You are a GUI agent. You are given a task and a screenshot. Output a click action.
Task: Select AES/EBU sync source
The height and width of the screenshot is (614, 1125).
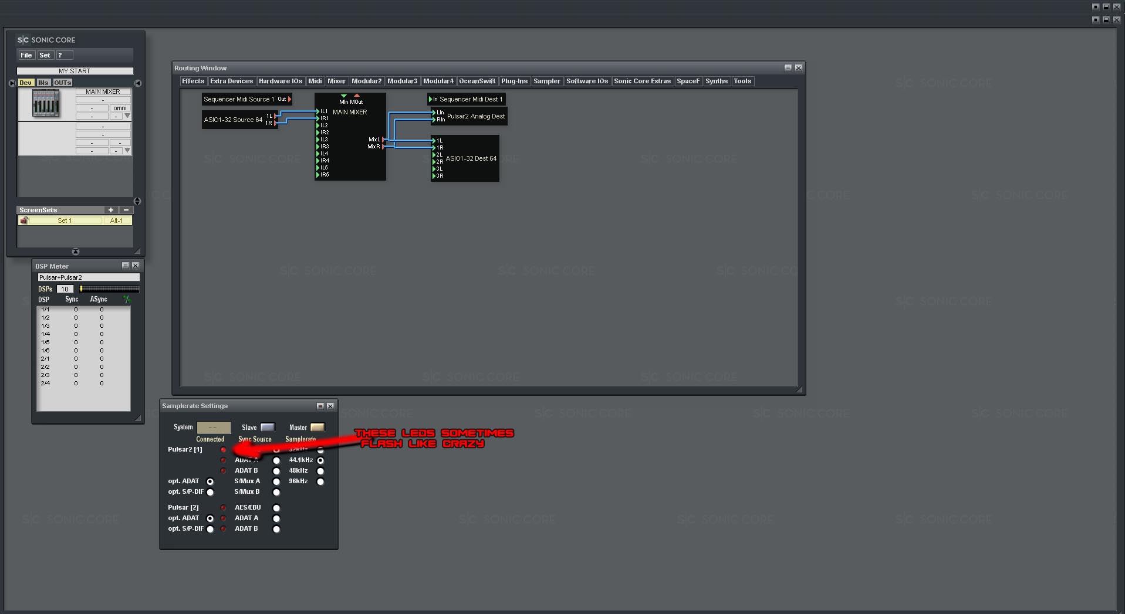(x=276, y=508)
